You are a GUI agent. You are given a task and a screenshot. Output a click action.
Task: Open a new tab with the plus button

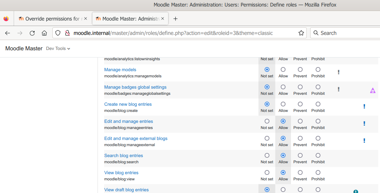pos(176,18)
